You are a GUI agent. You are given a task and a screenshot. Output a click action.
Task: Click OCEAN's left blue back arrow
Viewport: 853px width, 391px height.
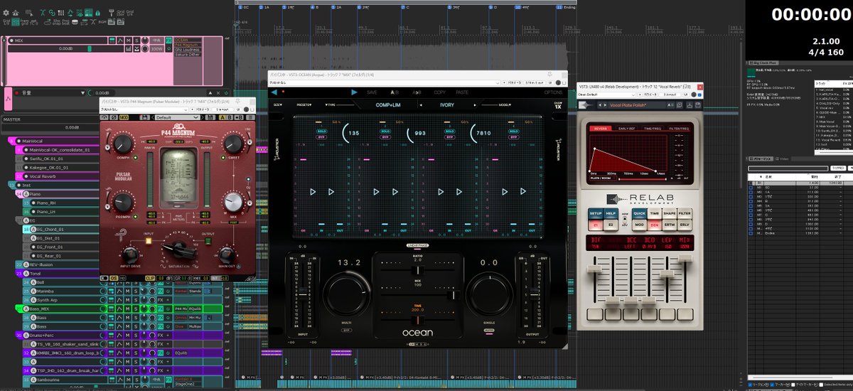tap(274, 92)
